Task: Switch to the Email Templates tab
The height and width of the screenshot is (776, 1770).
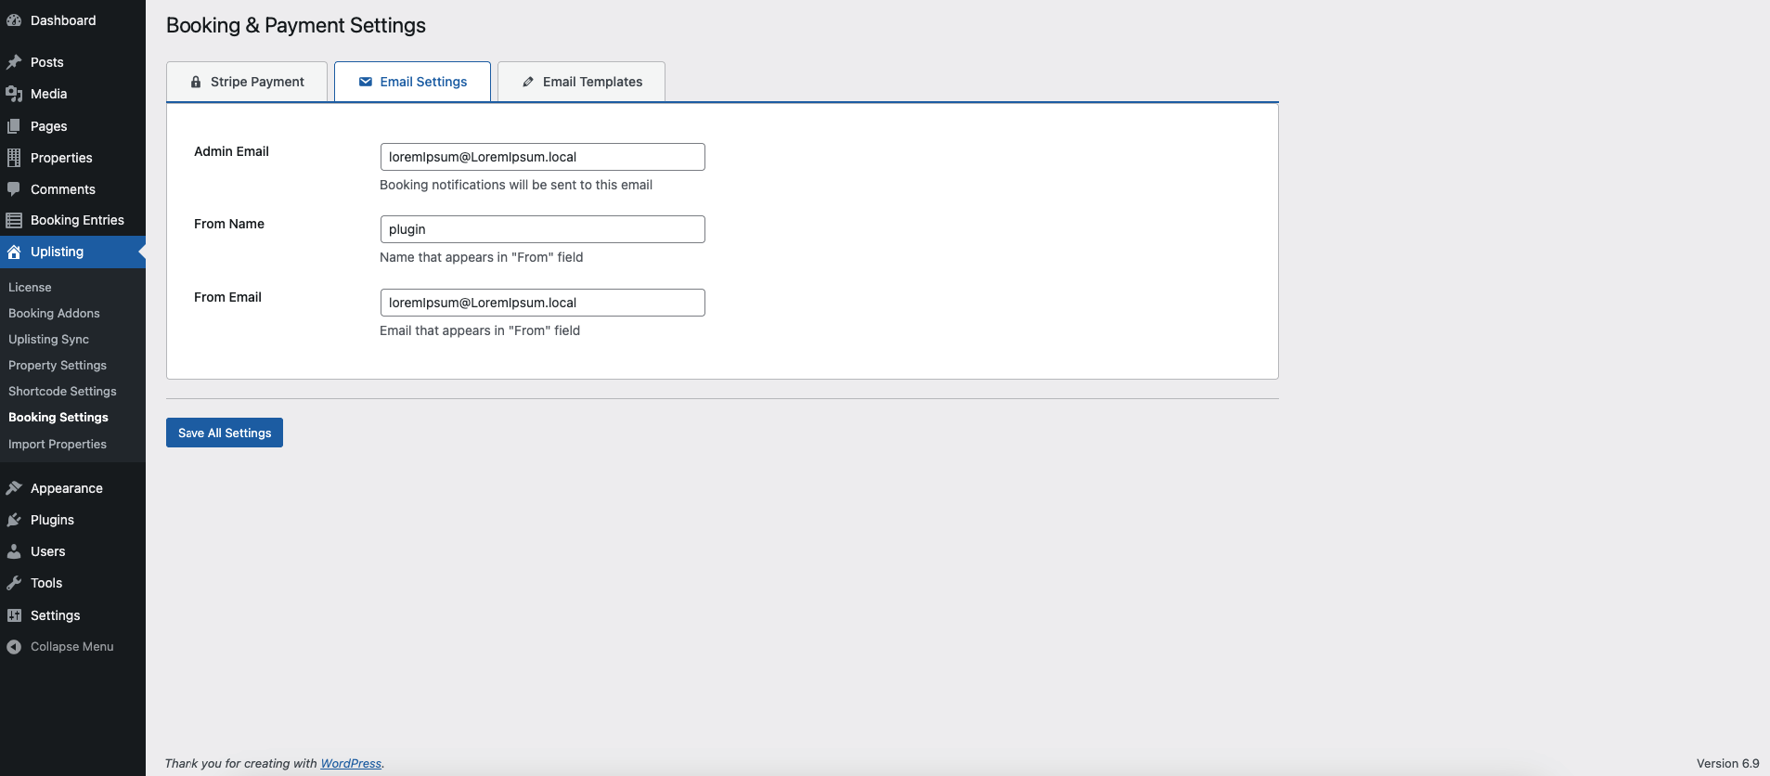Action: click(x=581, y=82)
